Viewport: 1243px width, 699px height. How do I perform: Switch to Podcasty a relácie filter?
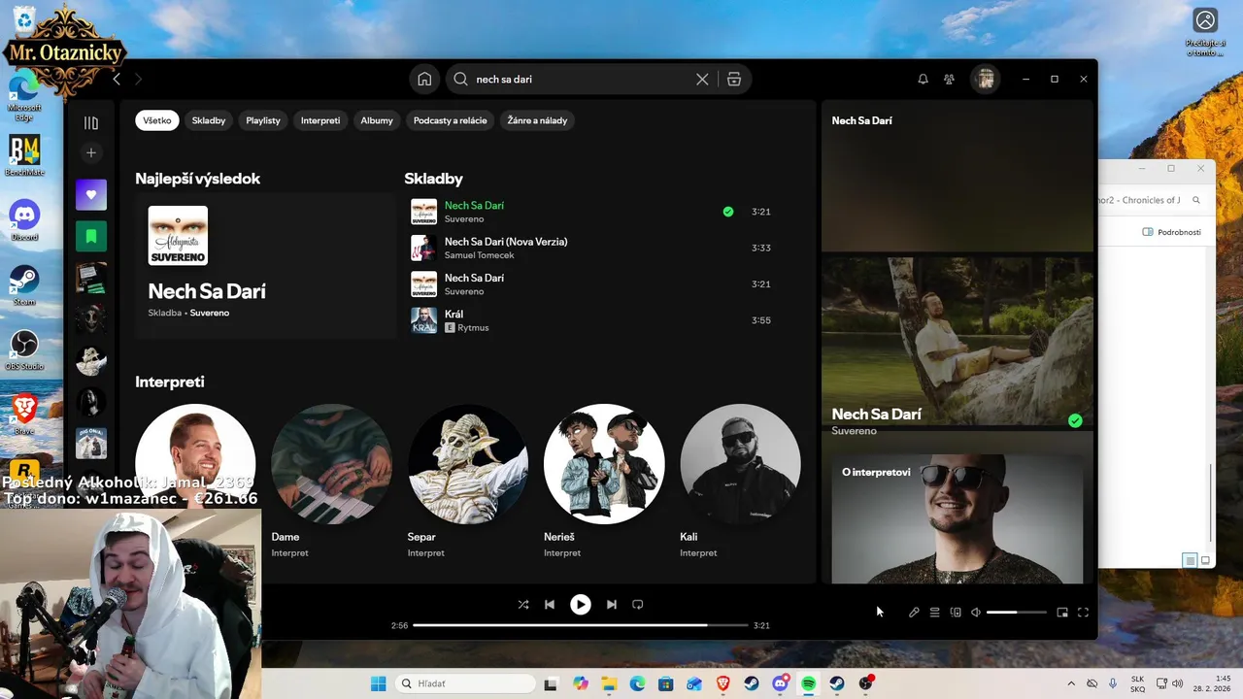451,120
